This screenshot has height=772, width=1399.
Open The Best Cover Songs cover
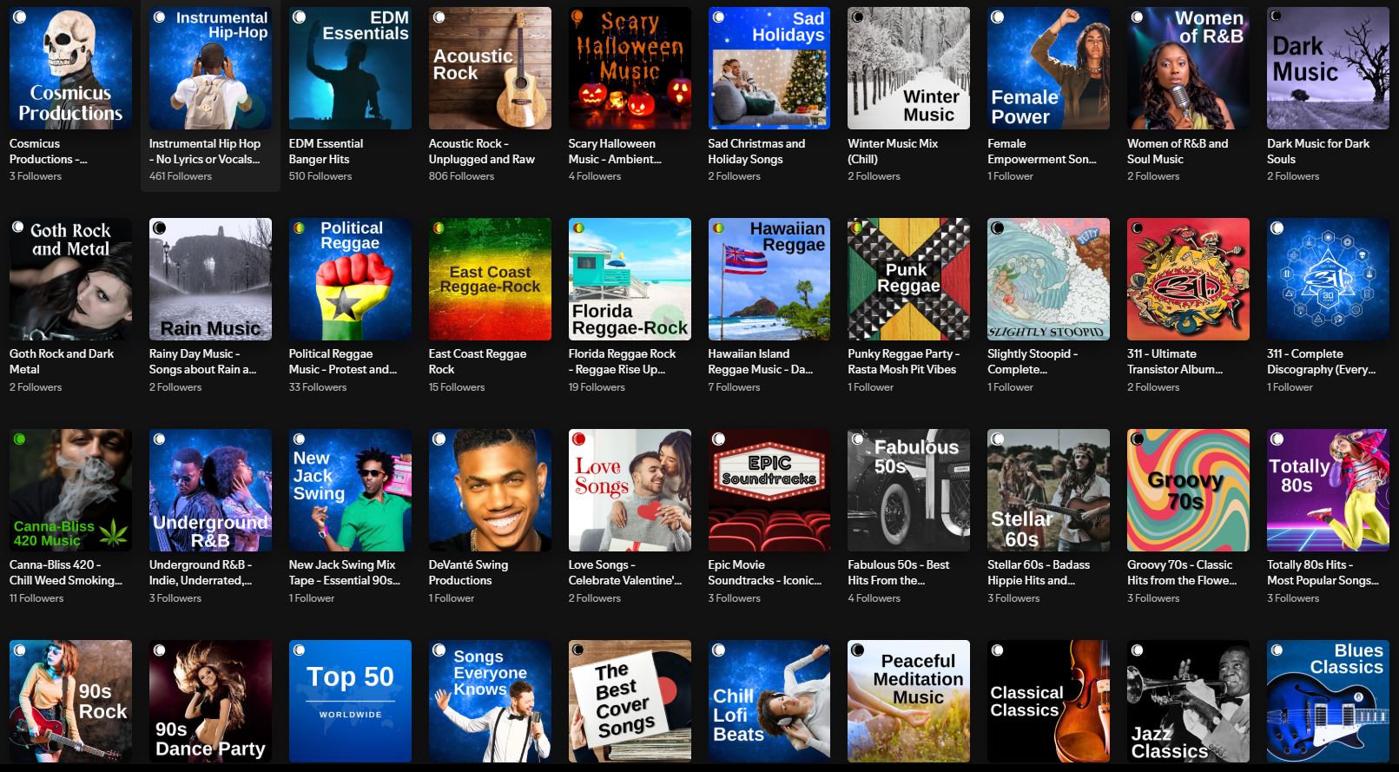tap(630, 701)
